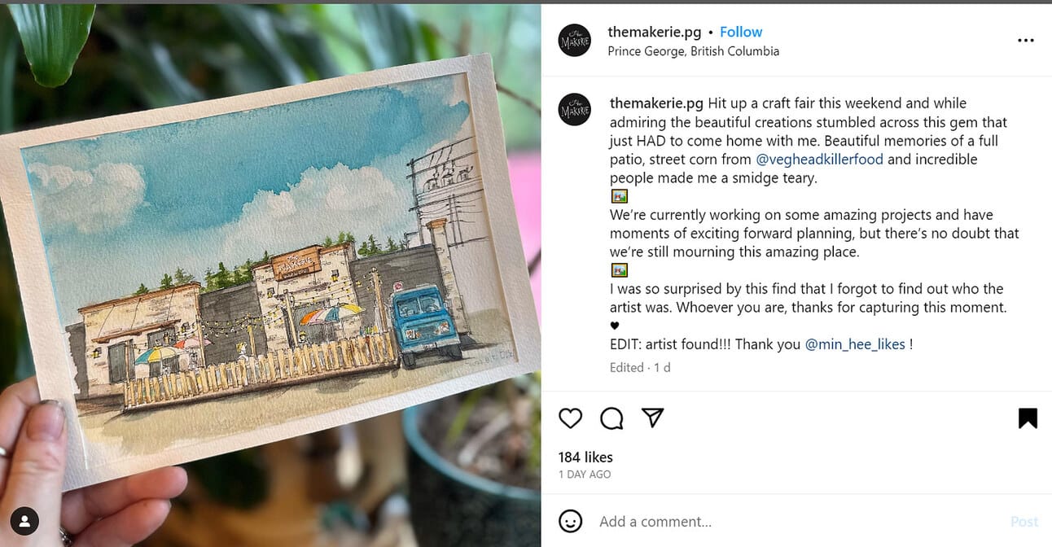Viewport: 1052px width, 547px height.
Task: Like the post with the heart icon
Action: [571, 418]
